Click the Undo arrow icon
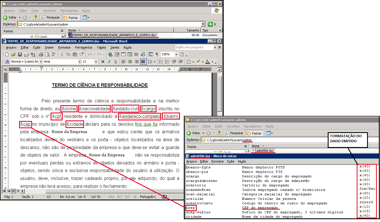This screenshot has width=380, height=222. click(x=90, y=54)
